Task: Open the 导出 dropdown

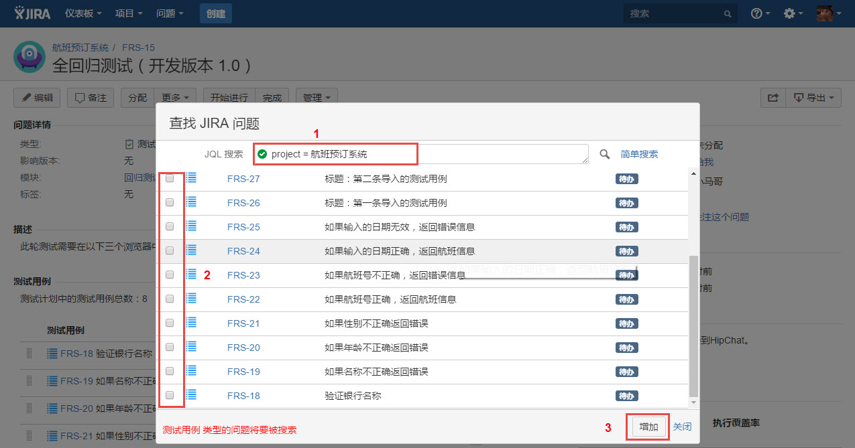Action: click(813, 98)
